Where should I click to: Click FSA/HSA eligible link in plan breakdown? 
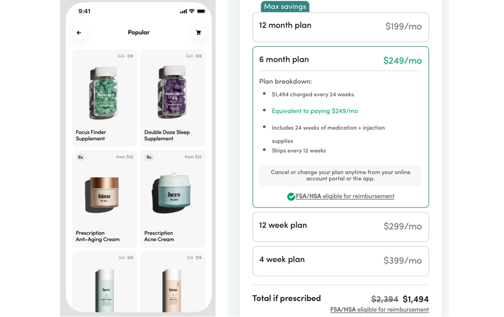(345, 196)
